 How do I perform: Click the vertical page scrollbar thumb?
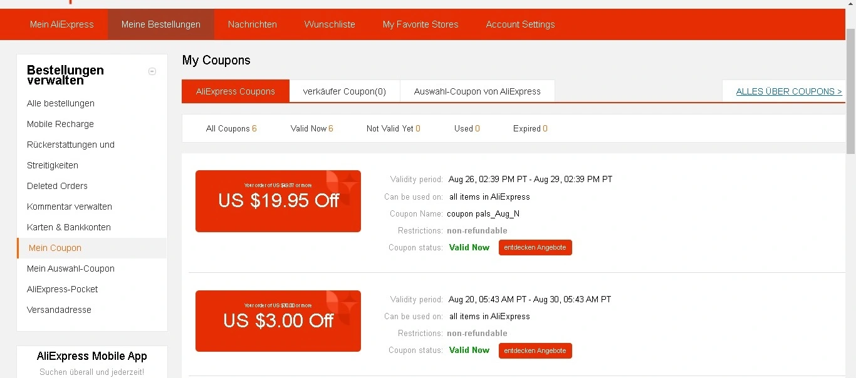point(850,91)
